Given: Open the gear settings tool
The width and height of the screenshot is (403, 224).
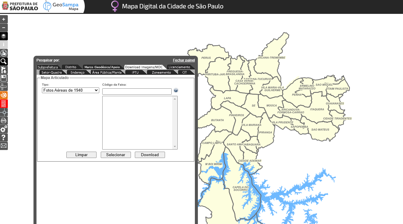Looking at the screenshot, I should pyautogui.click(x=4, y=129).
